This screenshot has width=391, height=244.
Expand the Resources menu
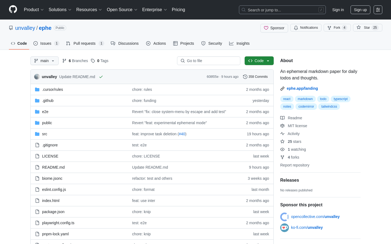(89, 10)
